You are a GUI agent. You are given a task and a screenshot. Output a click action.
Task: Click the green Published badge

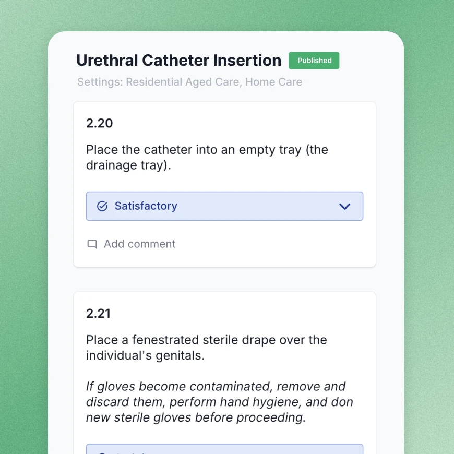[x=314, y=61]
